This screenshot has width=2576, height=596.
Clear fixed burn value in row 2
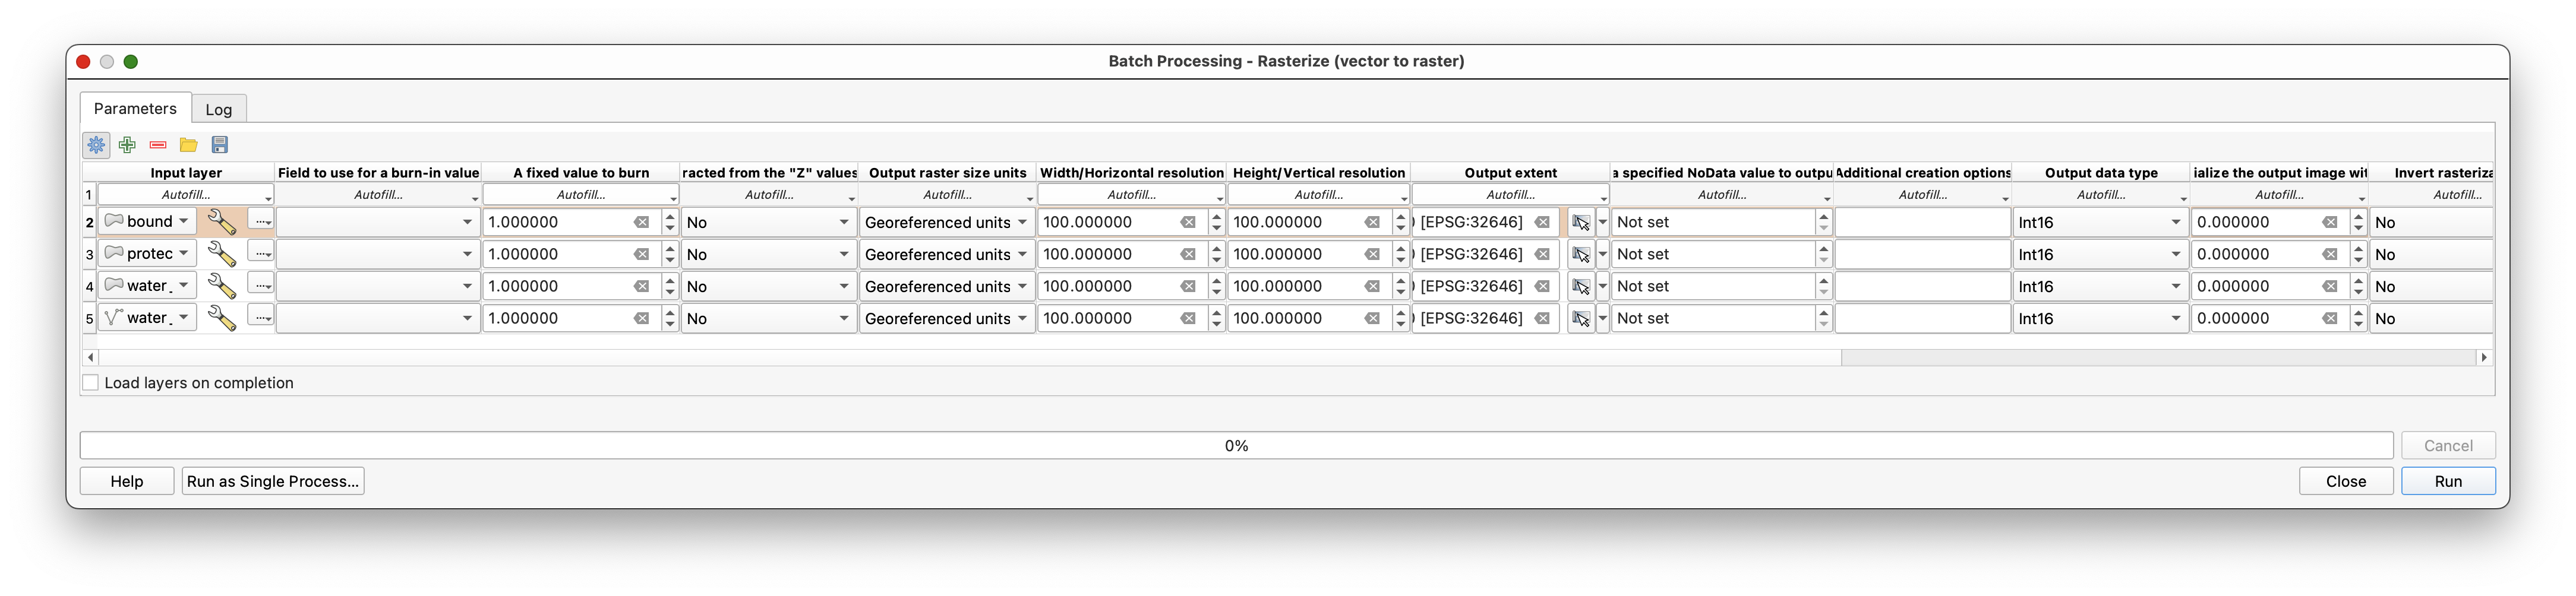(x=641, y=222)
